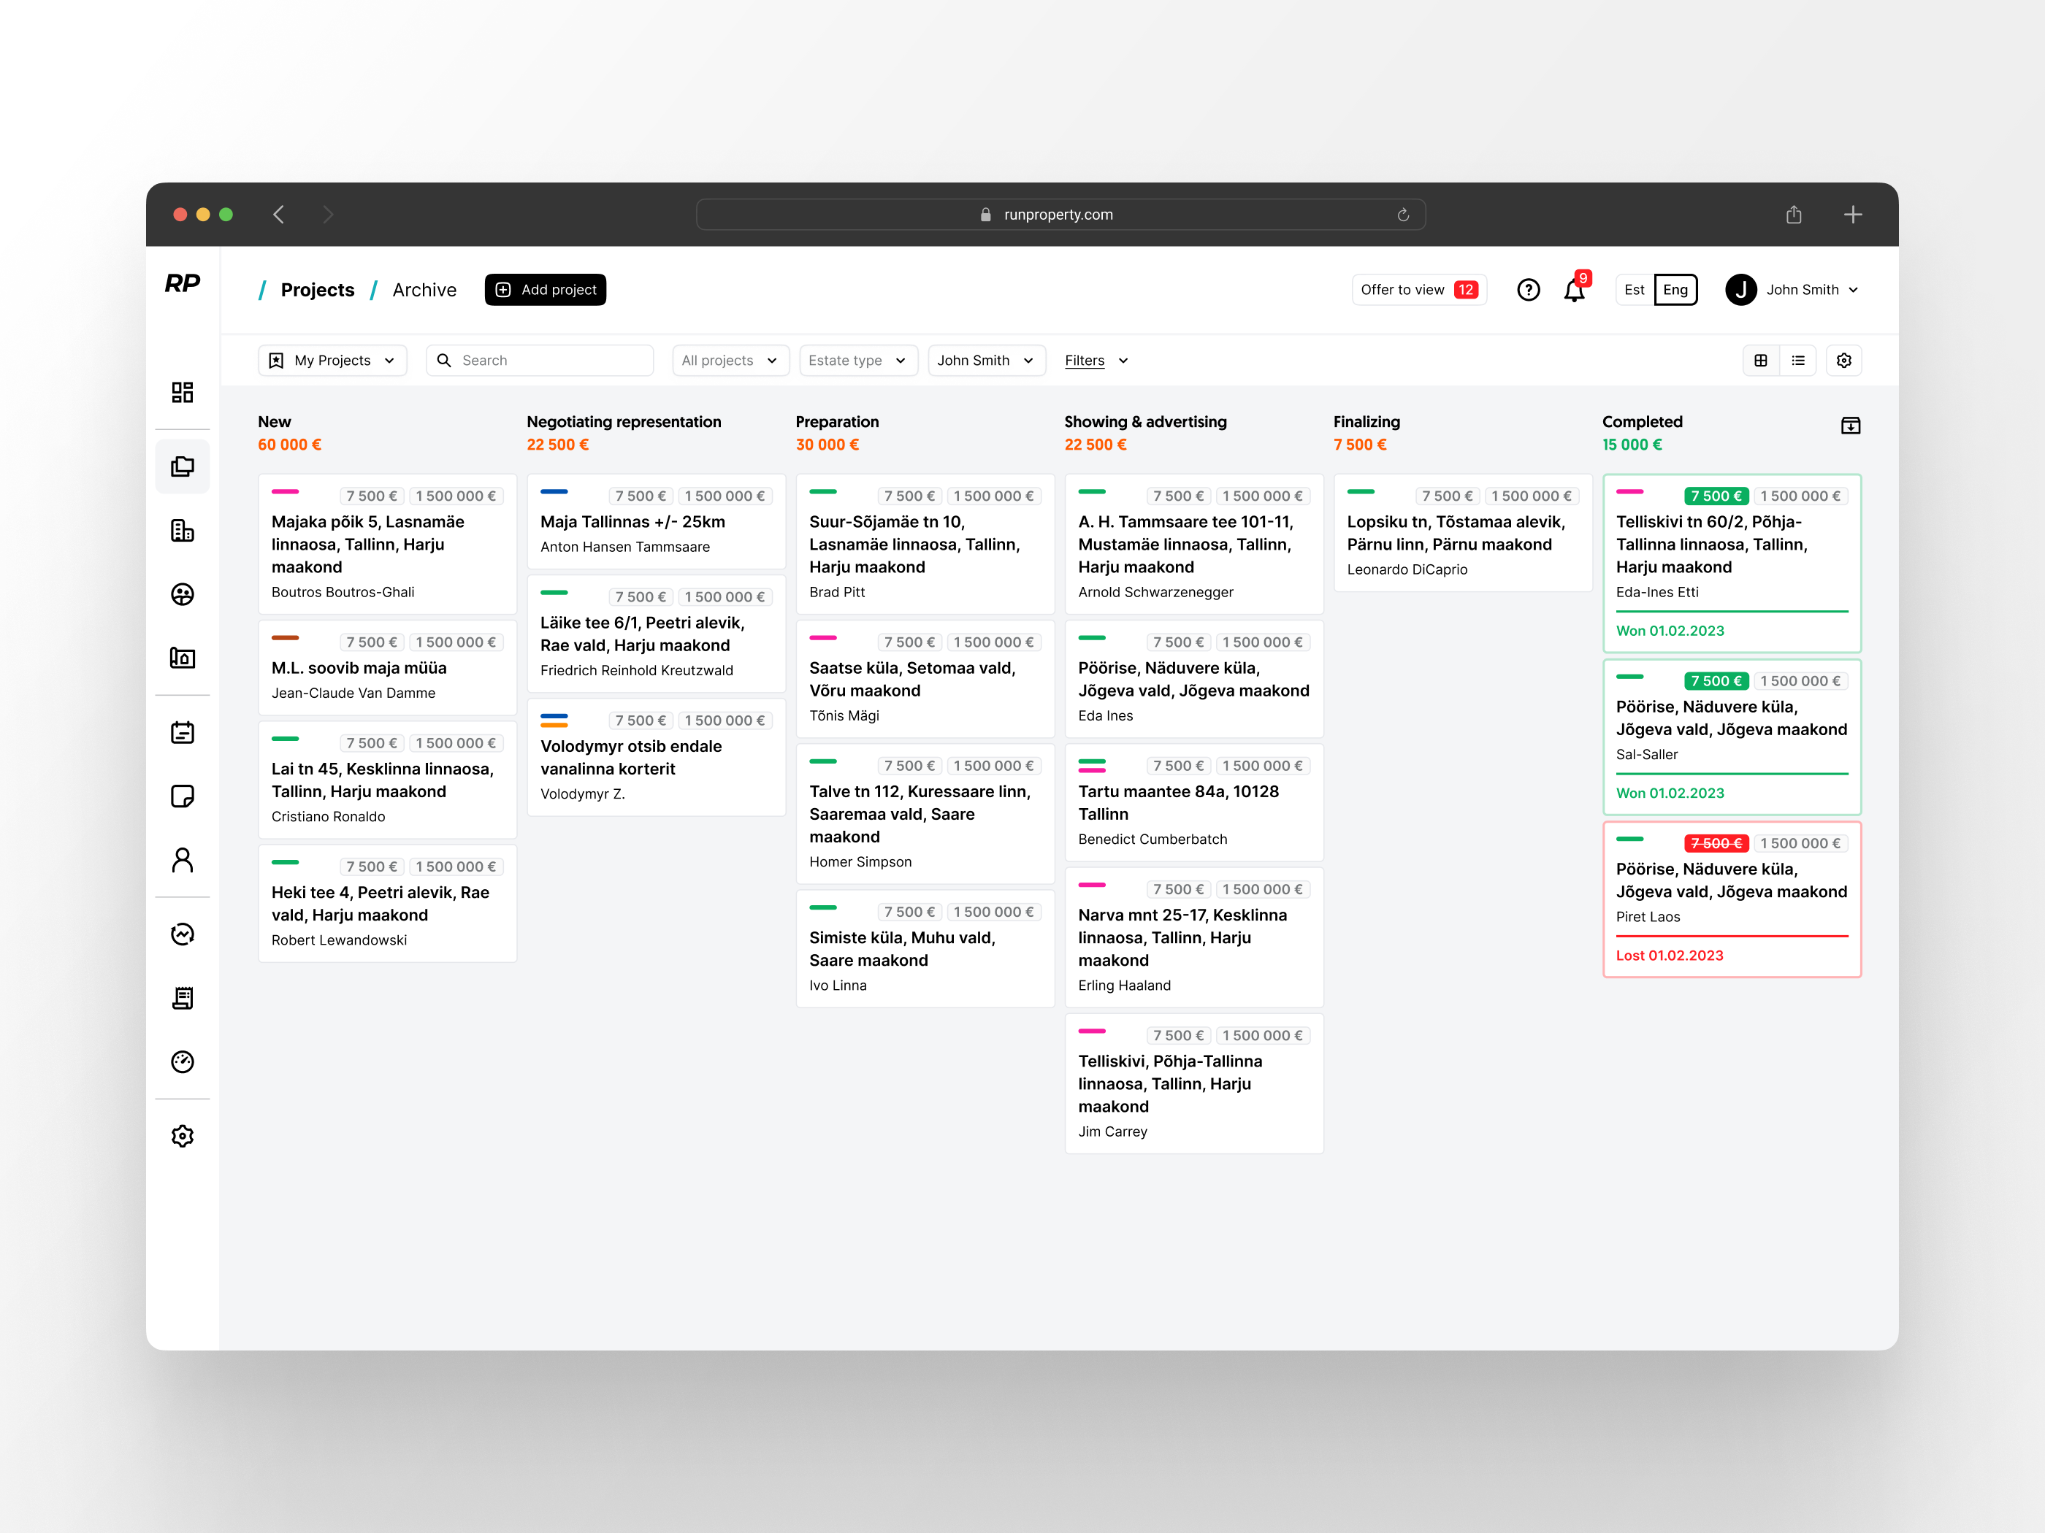This screenshot has width=2045, height=1533.
Task: Click the project Search field
Action: [x=540, y=361]
